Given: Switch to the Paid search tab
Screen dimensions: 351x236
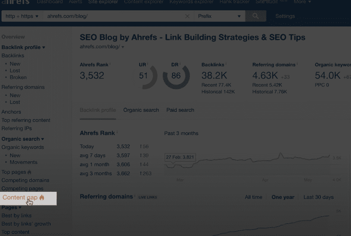Looking at the screenshot, I should pos(180,110).
